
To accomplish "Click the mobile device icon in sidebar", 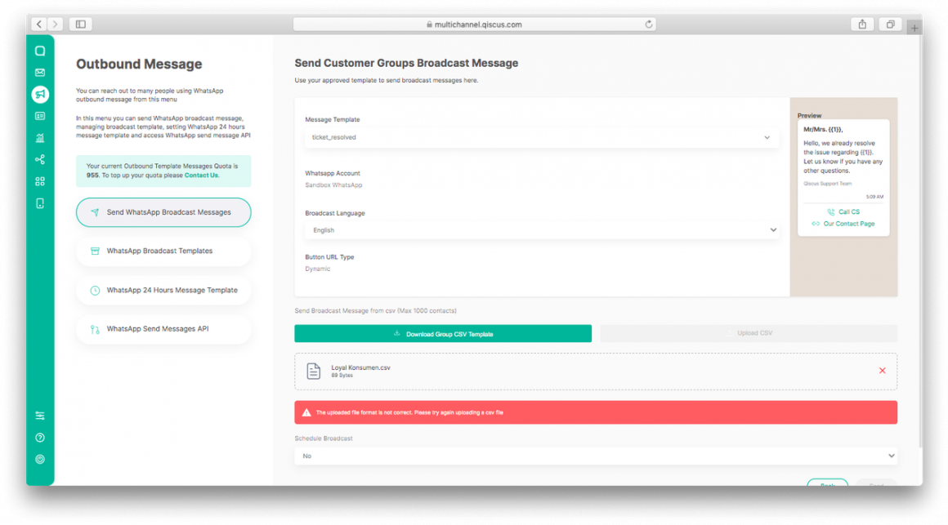I will [39, 202].
